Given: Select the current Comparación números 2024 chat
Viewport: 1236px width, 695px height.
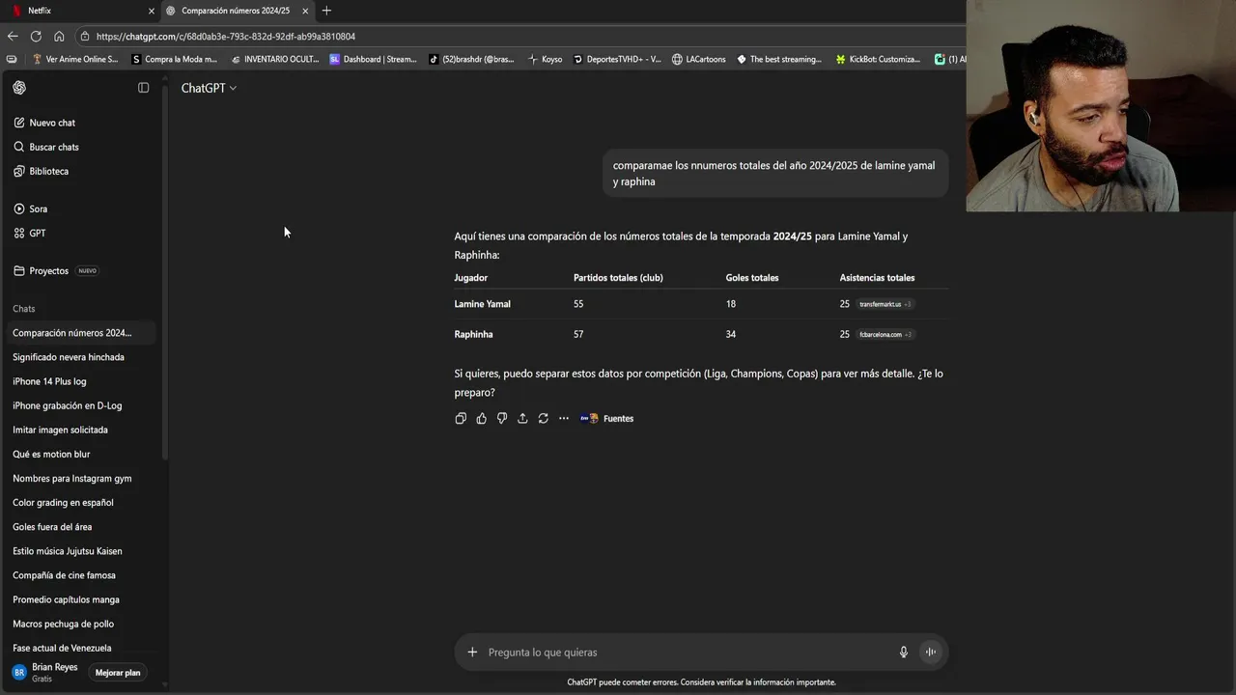Looking at the screenshot, I should (x=80, y=333).
